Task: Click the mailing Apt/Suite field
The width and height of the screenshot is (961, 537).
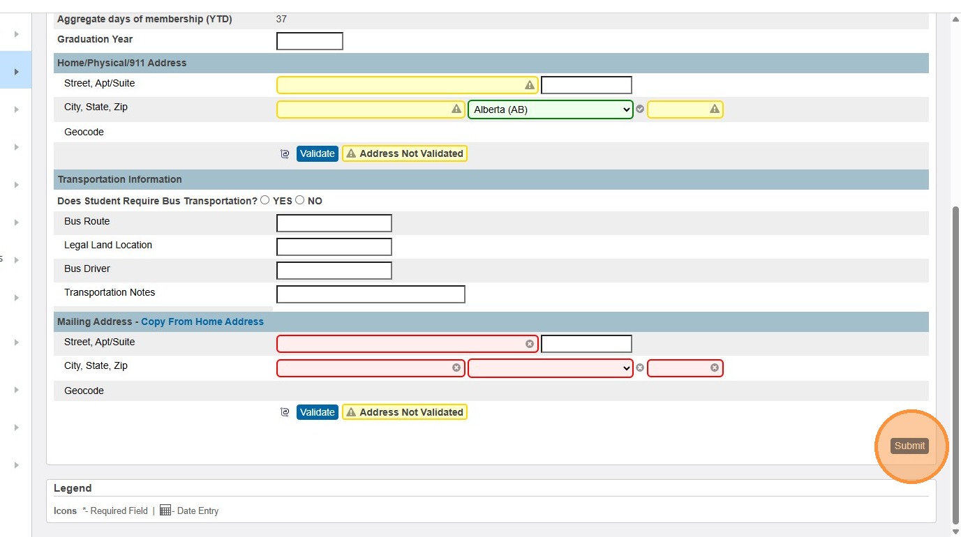Action: [586, 344]
